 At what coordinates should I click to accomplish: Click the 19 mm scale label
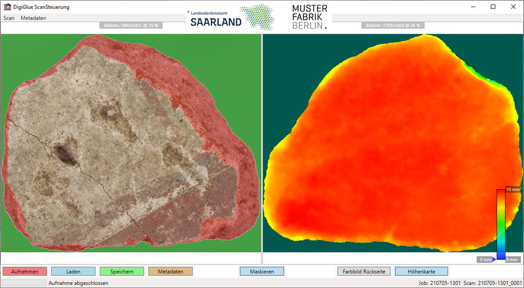point(513,189)
